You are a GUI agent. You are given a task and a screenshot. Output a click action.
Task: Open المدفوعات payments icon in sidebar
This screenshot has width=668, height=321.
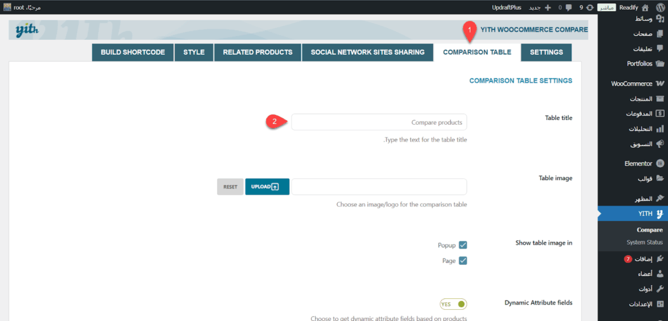pos(660,114)
